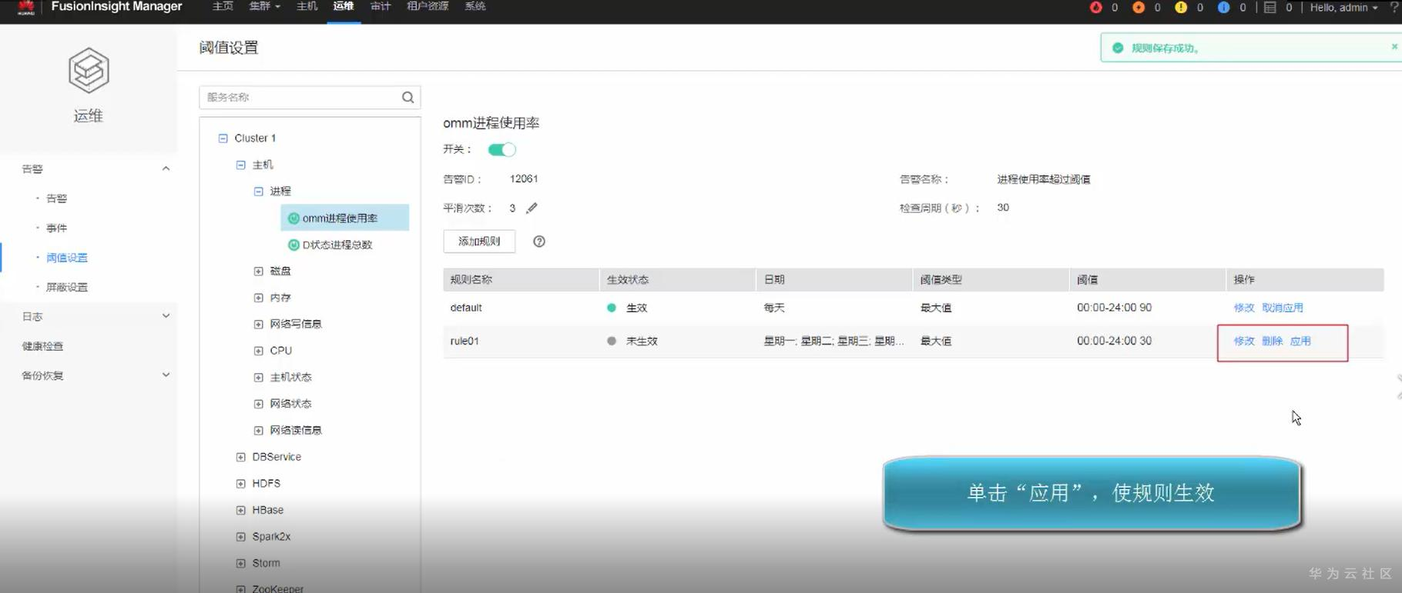This screenshot has height=593, width=1402.
Task: Click the 添加规则 button
Action: pos(479,242)
